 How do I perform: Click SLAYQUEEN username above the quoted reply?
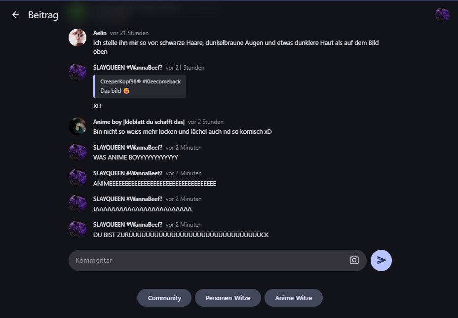(127, 68)
